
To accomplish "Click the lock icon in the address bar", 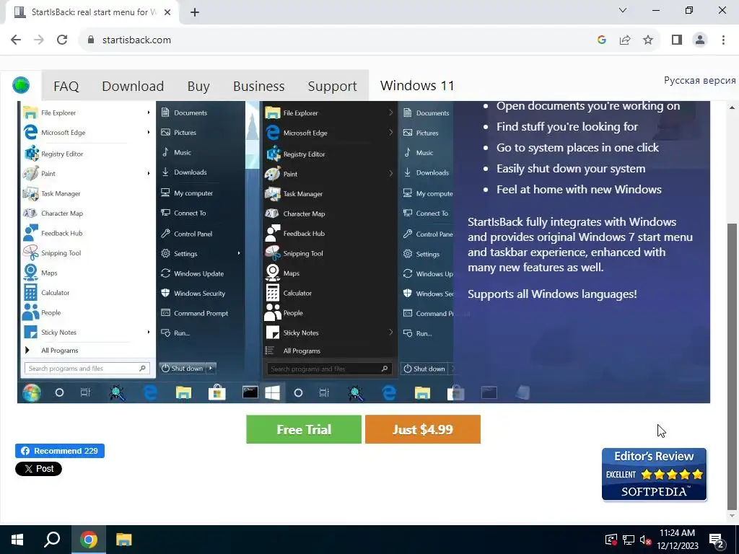I will 92,40.
